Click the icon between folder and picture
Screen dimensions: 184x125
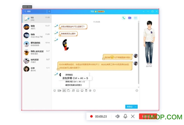tap(73, 91)
